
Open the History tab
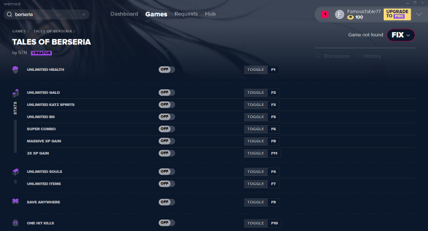pyautogui.click(x=369, y=56)
